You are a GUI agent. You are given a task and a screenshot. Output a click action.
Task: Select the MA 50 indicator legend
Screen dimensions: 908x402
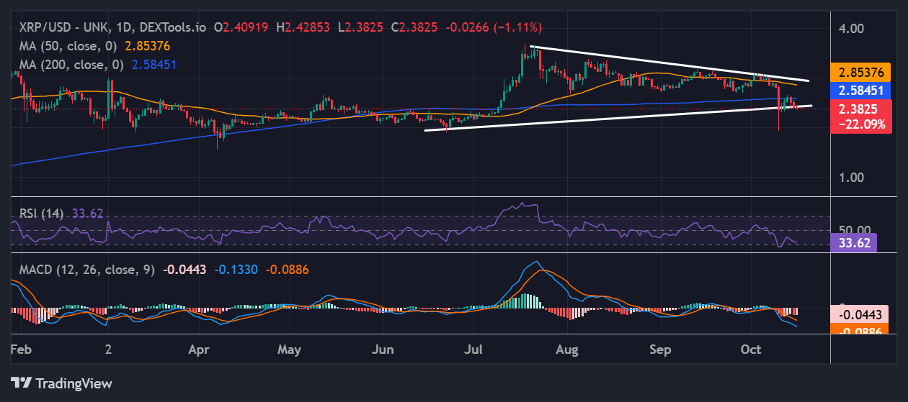(x=66, y=46)
